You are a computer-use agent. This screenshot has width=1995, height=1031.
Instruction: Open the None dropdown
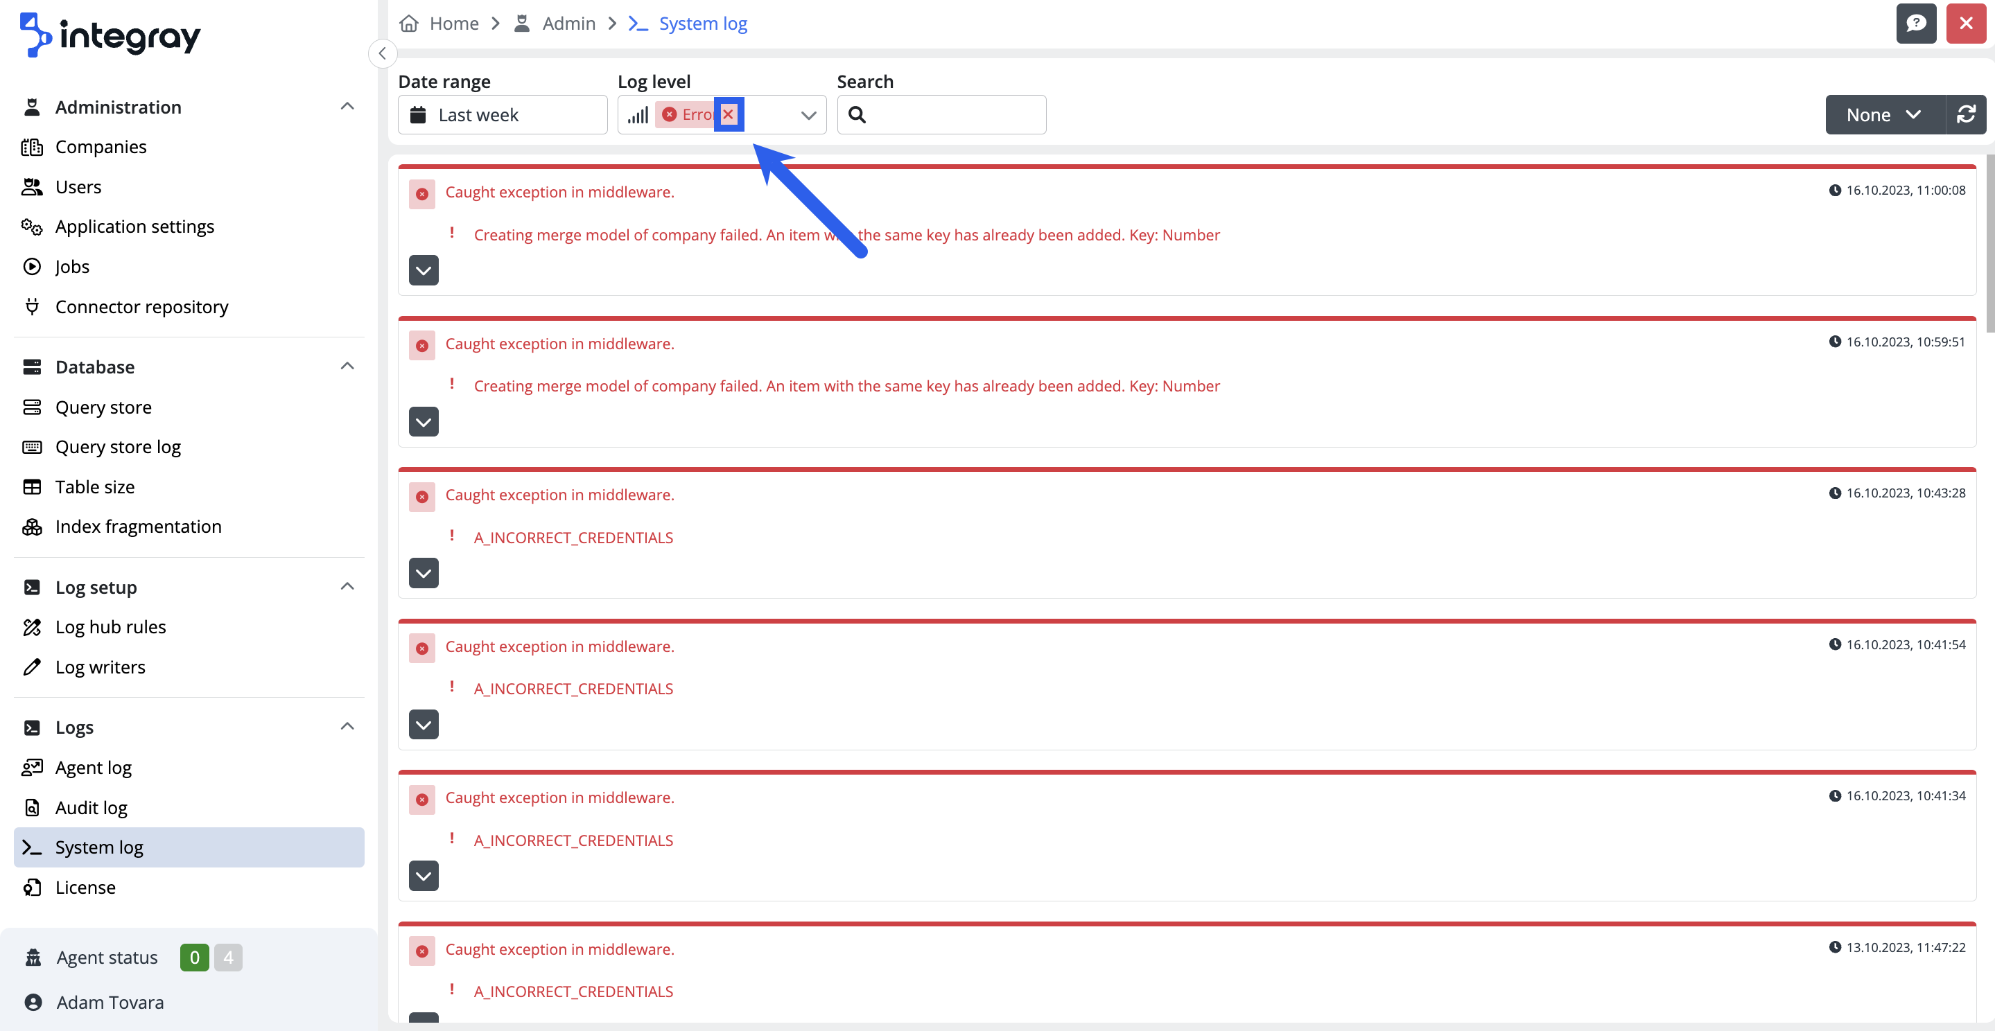click(1883, 114)
